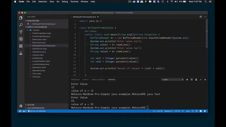Change the UTF-8 encoding in status bar
This screenshot has width=226, height=127.
pyautogui.click(x=177, y=111)
